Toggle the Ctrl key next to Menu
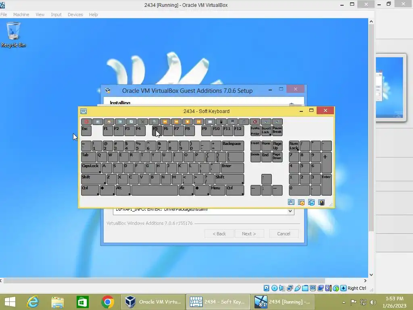 235,191
